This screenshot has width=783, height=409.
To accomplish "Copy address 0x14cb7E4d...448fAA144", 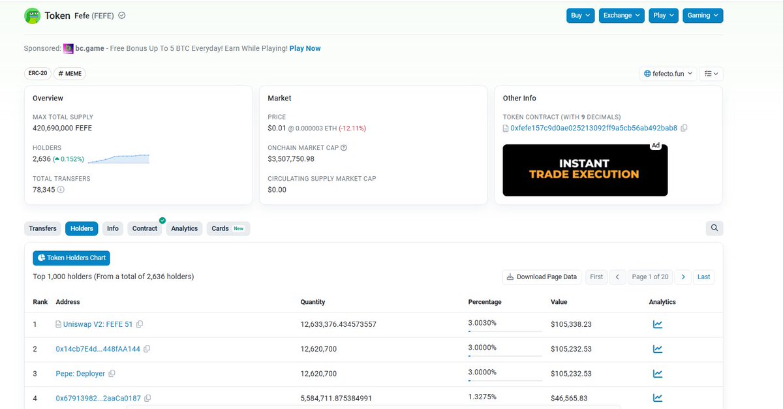I will point(147,349).
